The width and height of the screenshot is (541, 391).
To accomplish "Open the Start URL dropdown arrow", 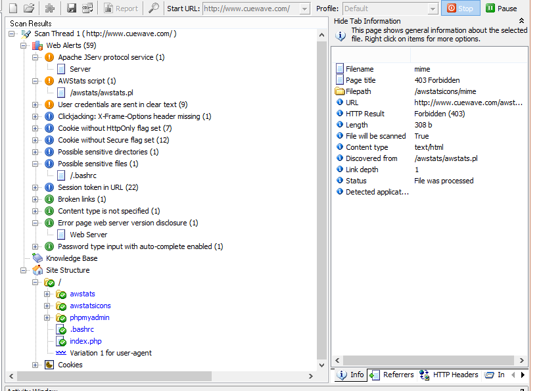I will pos(304,9).
